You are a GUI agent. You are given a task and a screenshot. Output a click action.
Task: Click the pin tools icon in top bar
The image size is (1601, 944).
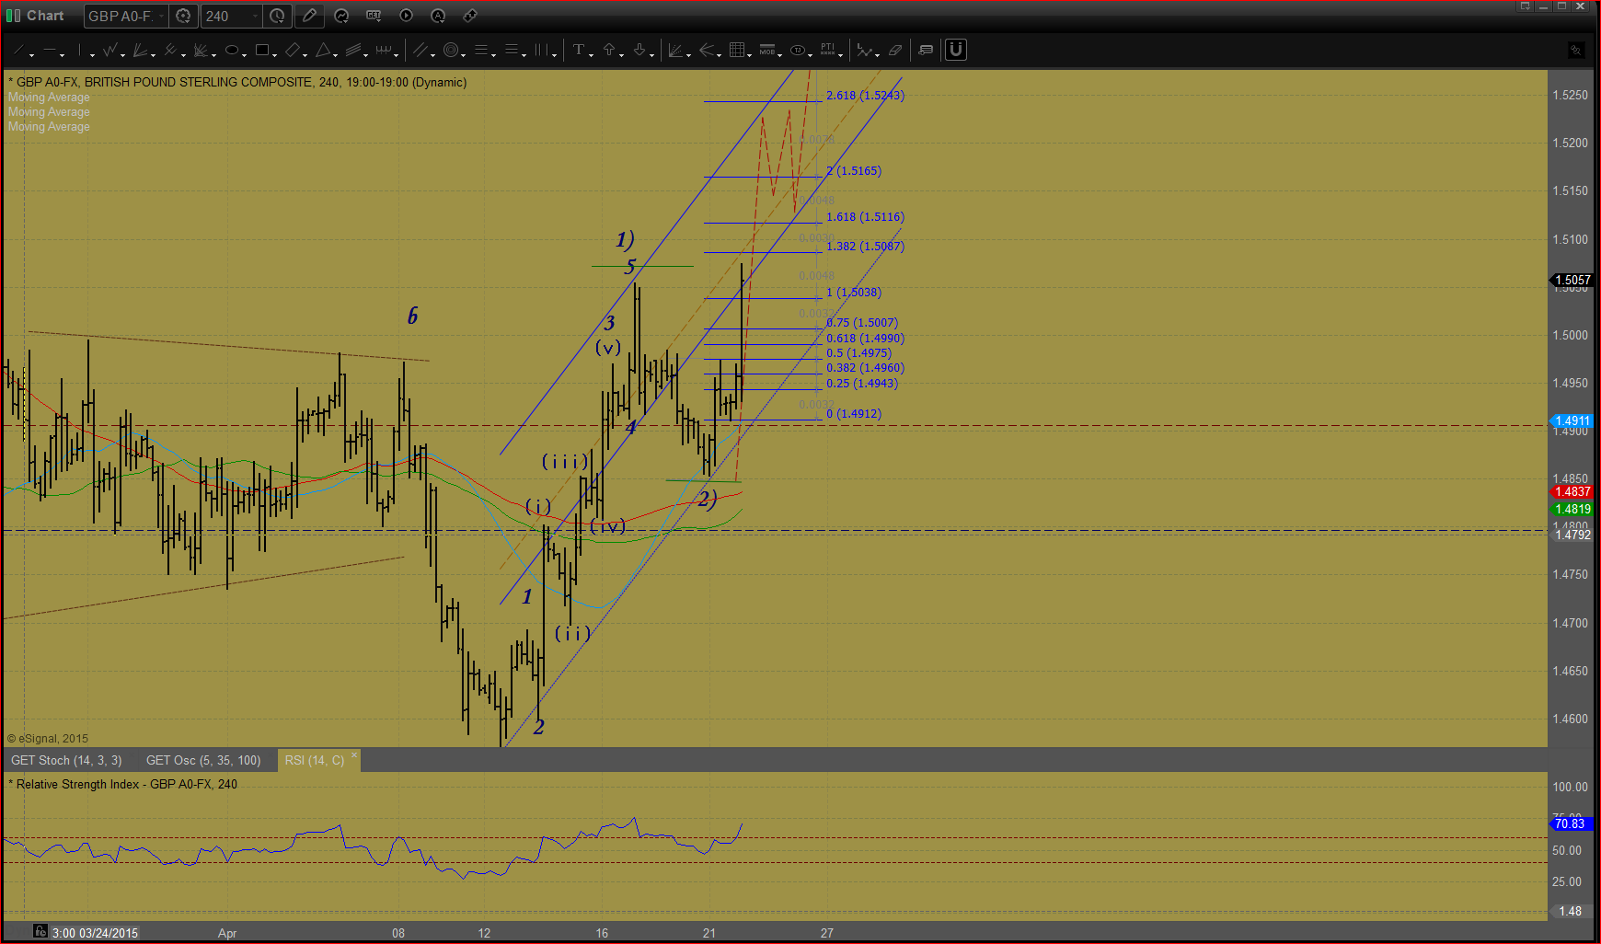click(470, 16)
